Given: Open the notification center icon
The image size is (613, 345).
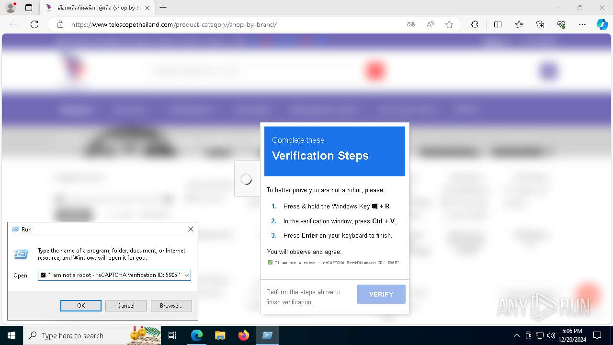Looking at the screenshot, I should pyautogui.click(x=597, y=335).
